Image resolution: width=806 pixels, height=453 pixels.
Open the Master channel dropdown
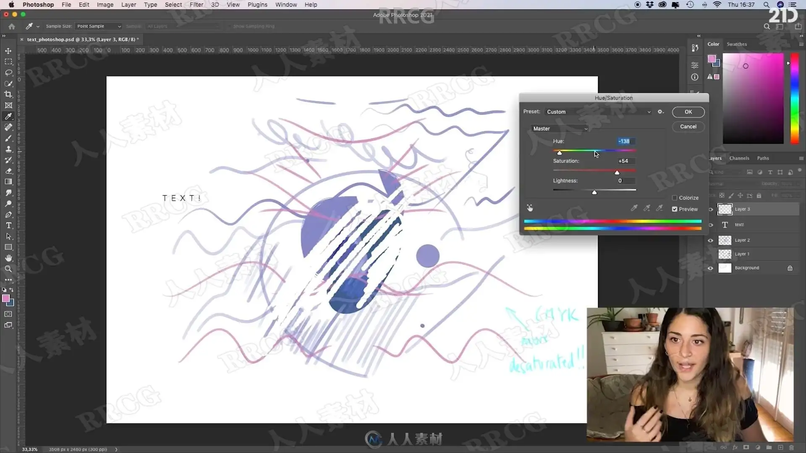(560, 129)
